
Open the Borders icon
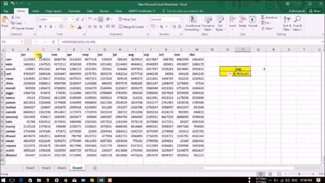61,27
